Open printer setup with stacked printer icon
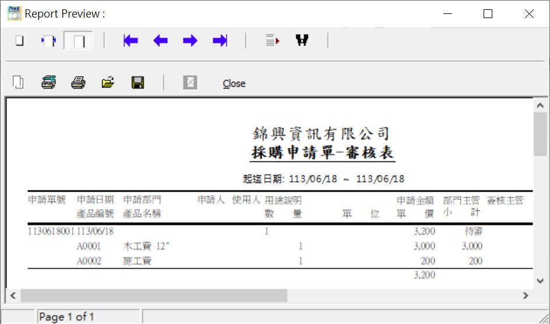The height and width of the screenshot is (324, 550). [48, 82]
